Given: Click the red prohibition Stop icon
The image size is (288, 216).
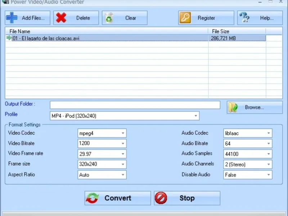Looking at the screenshot, I should [161, 198].
